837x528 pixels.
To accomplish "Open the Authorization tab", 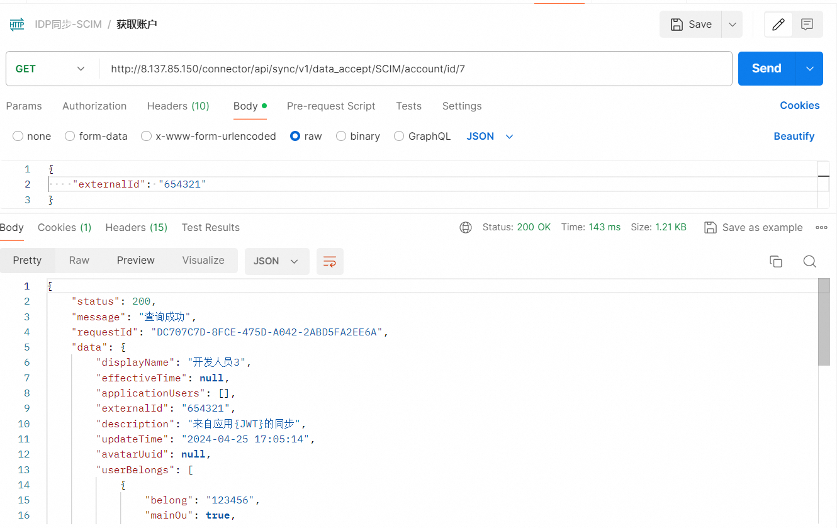I will coord(94,106).
